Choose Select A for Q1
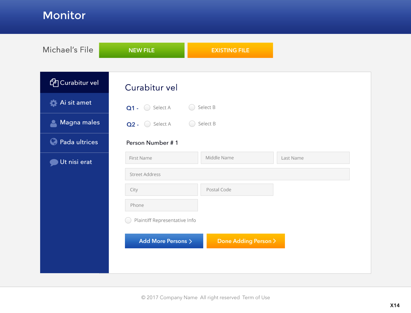Viewport: 411px width, 313px height. tap(147, 108)
